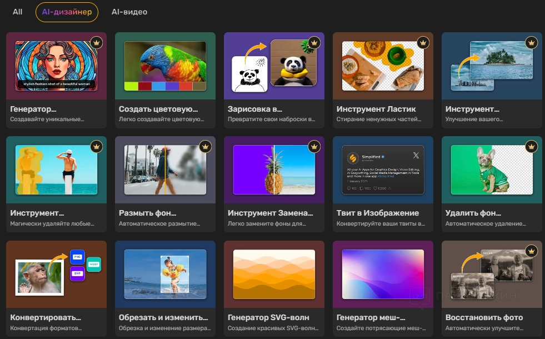Click the crown badge on Инструмент Замена… pineapple card

click(314, 147)
